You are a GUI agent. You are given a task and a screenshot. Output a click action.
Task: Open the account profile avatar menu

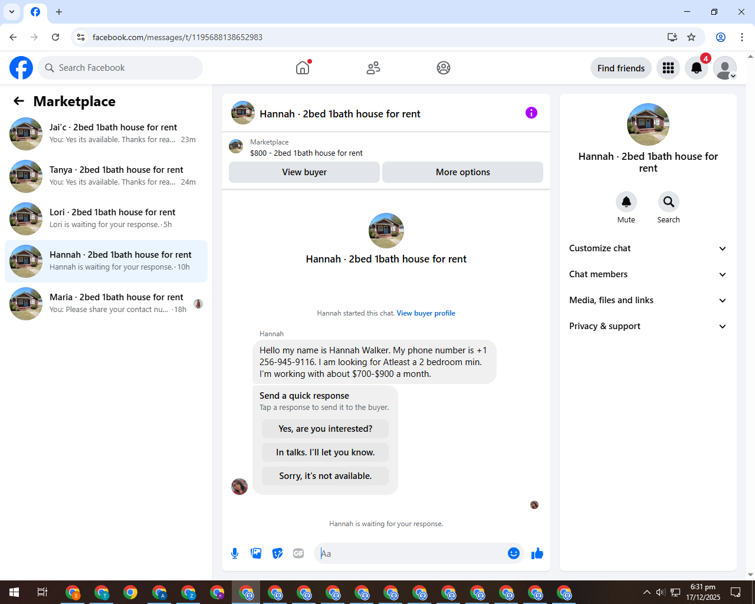725,68
